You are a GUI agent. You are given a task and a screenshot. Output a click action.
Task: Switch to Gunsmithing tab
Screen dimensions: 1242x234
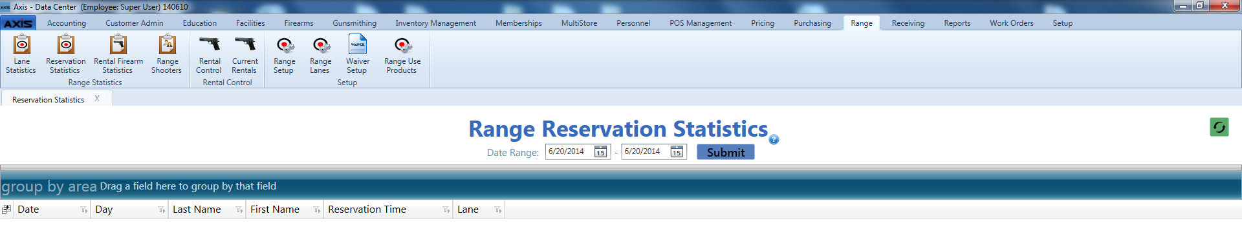pos(354,23)
